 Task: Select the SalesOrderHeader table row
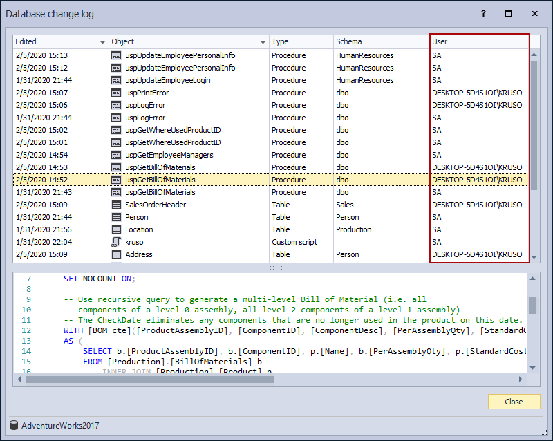coord(207,205)
